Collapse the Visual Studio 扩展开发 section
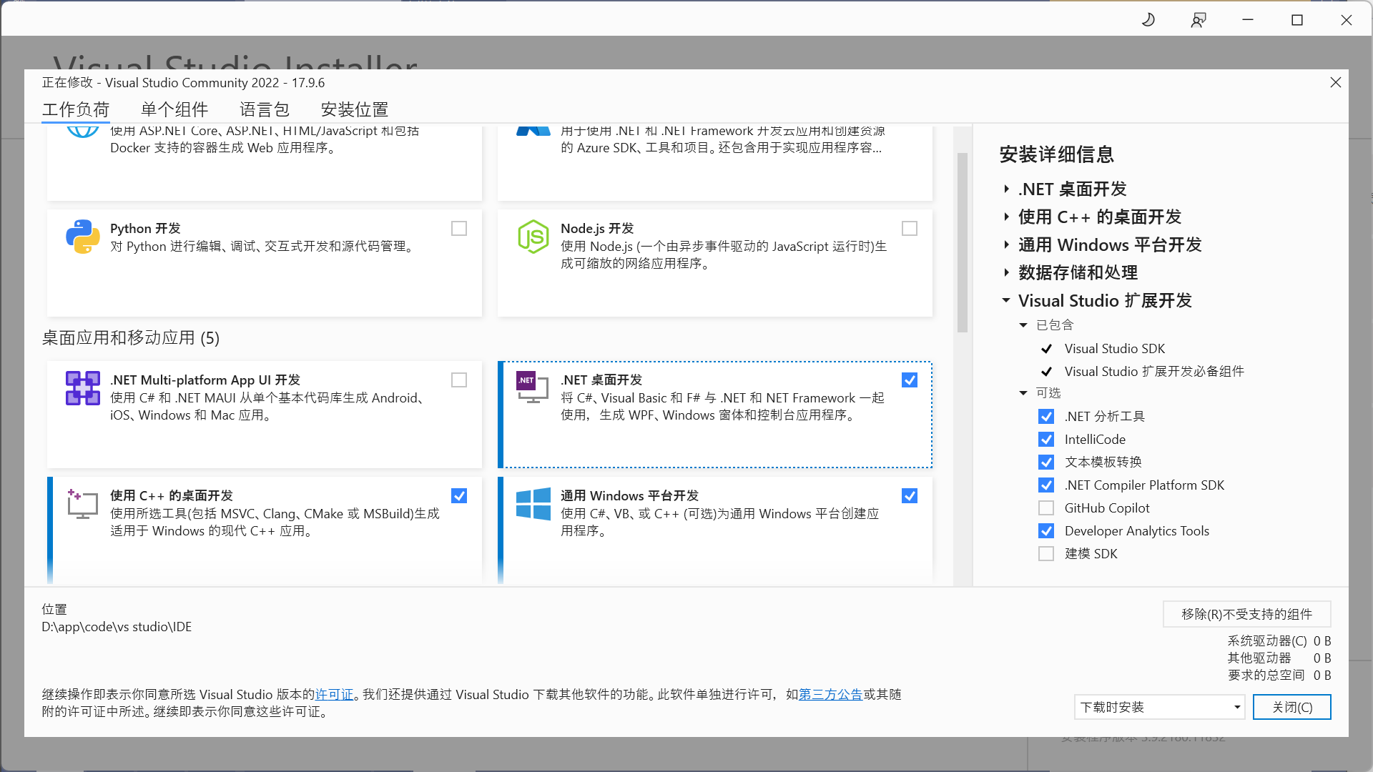 pos(1008,300)
